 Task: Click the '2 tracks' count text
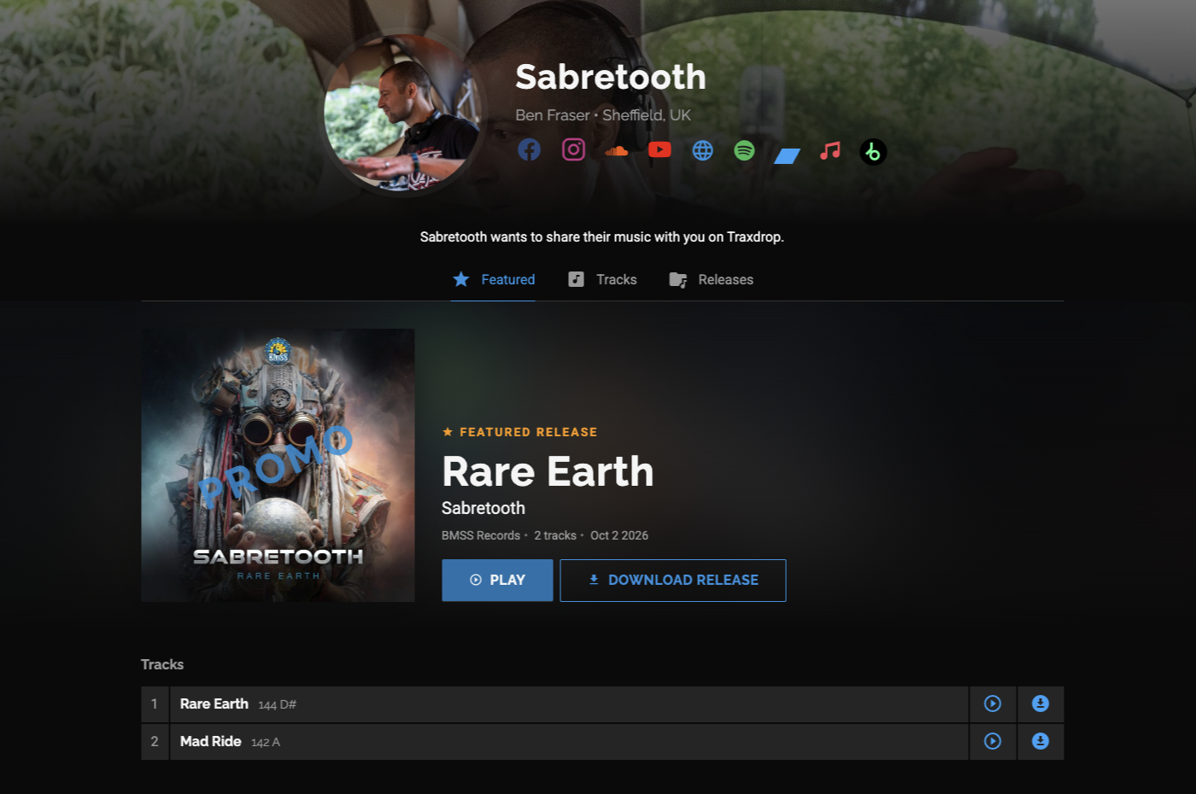[x=555, y=535]
